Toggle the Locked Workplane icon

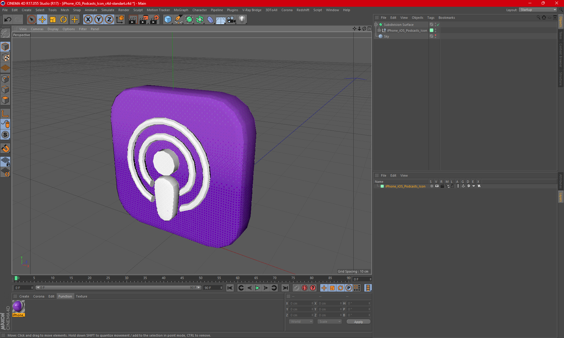point(5,162)
